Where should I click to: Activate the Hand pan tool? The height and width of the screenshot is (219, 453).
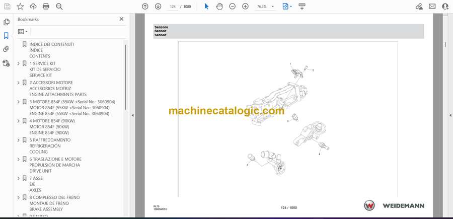[x=219, y=7]
